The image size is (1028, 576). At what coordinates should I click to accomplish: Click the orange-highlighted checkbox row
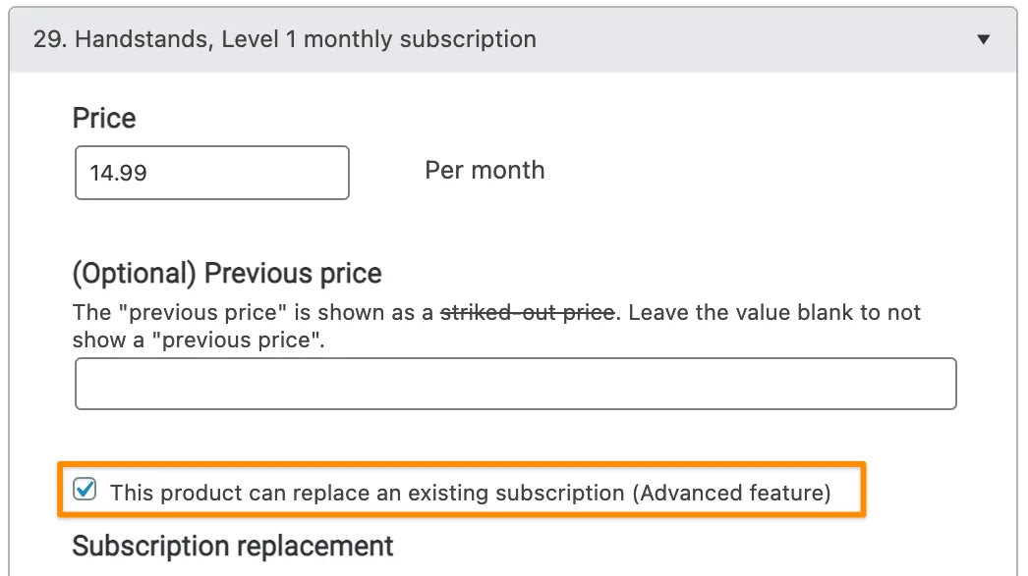[462, 490]
